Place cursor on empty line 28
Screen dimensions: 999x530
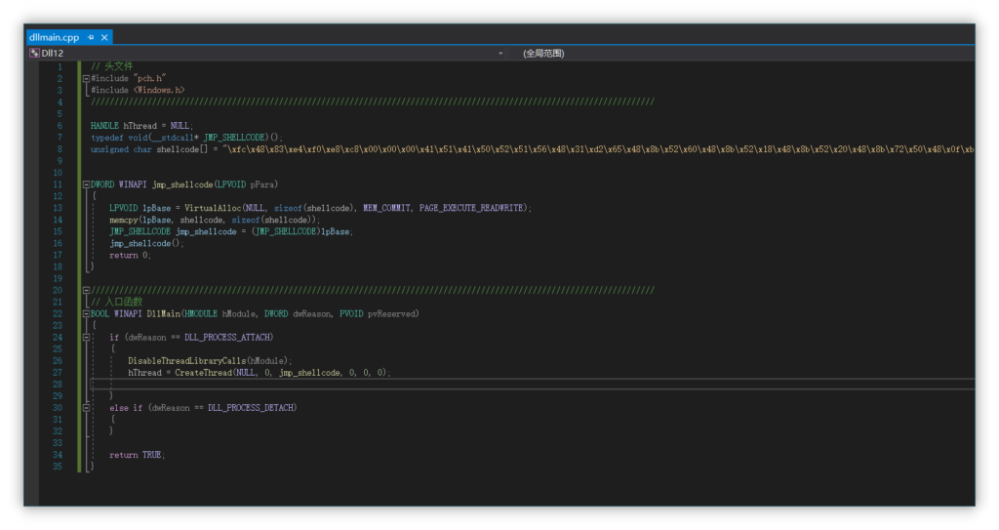tap(533, 384)
